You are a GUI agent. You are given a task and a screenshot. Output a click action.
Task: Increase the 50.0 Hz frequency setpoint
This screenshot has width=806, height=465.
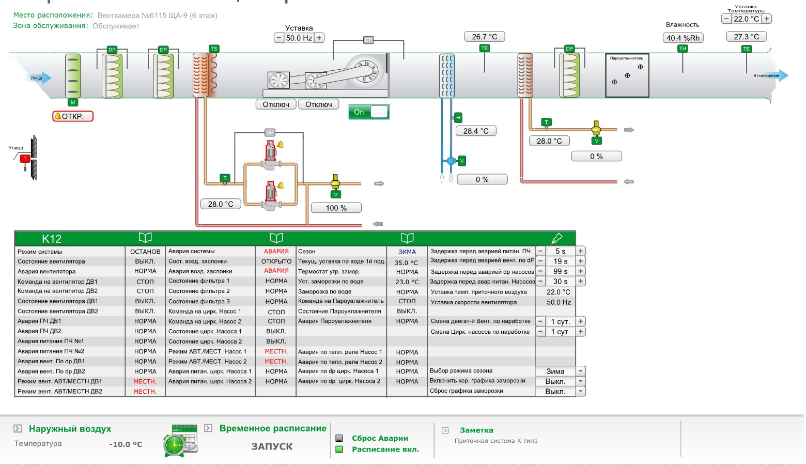pos(319,38)
